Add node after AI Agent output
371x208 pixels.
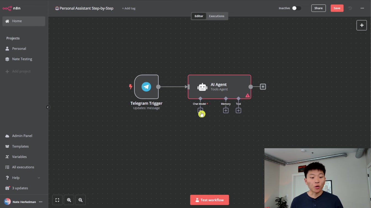263,87
